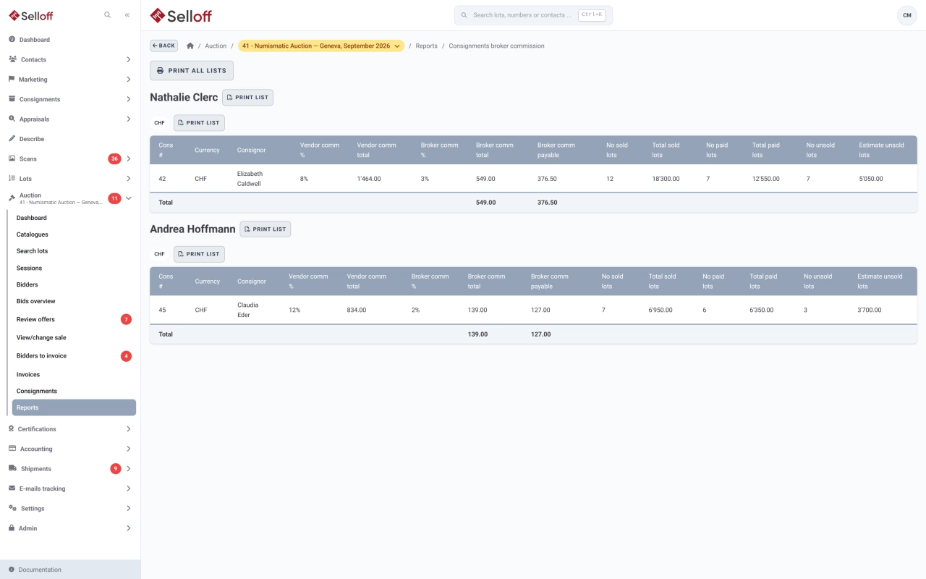Expand the Lots menu chevron
The width and height of the screenshot is (926, 579).
pos(129,178)
